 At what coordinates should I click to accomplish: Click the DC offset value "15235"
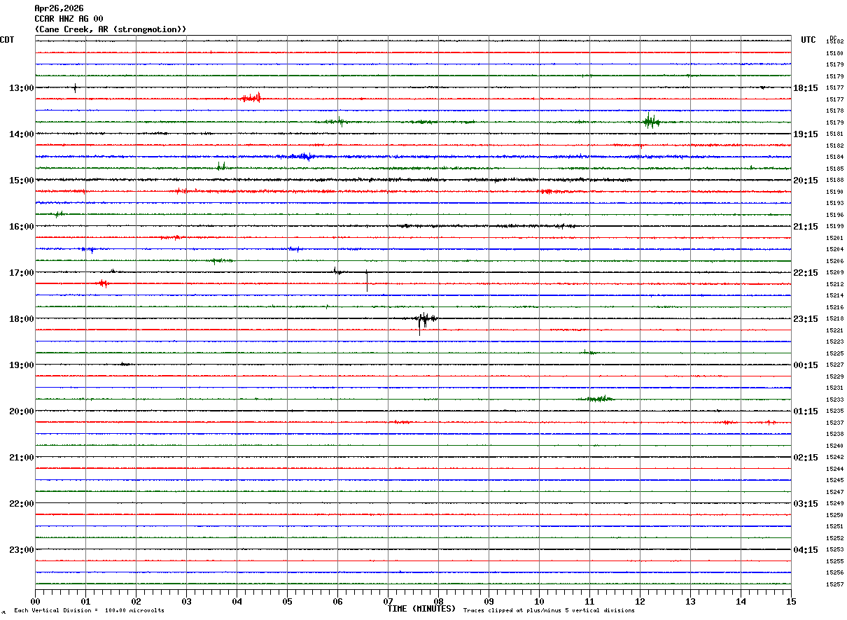[x=834, y=411]
